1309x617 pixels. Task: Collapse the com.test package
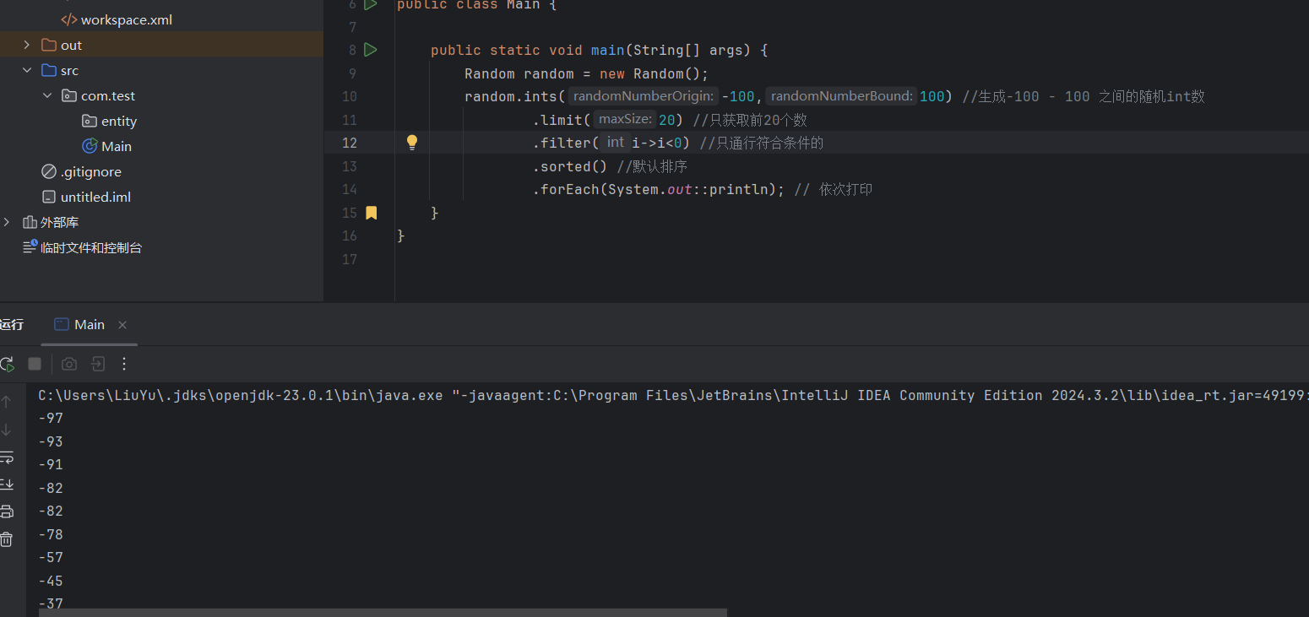click(x=47, y=95)
